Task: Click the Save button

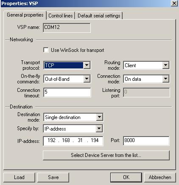Action: pyautogui.click(x=53, y=177)
